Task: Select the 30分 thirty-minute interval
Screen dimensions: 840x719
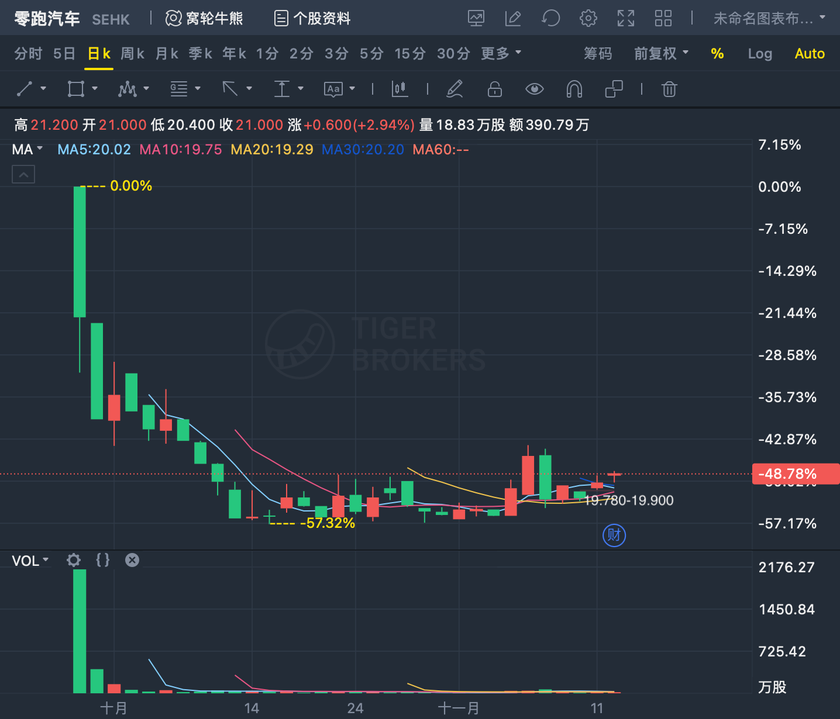Action: tap(453, 54)
